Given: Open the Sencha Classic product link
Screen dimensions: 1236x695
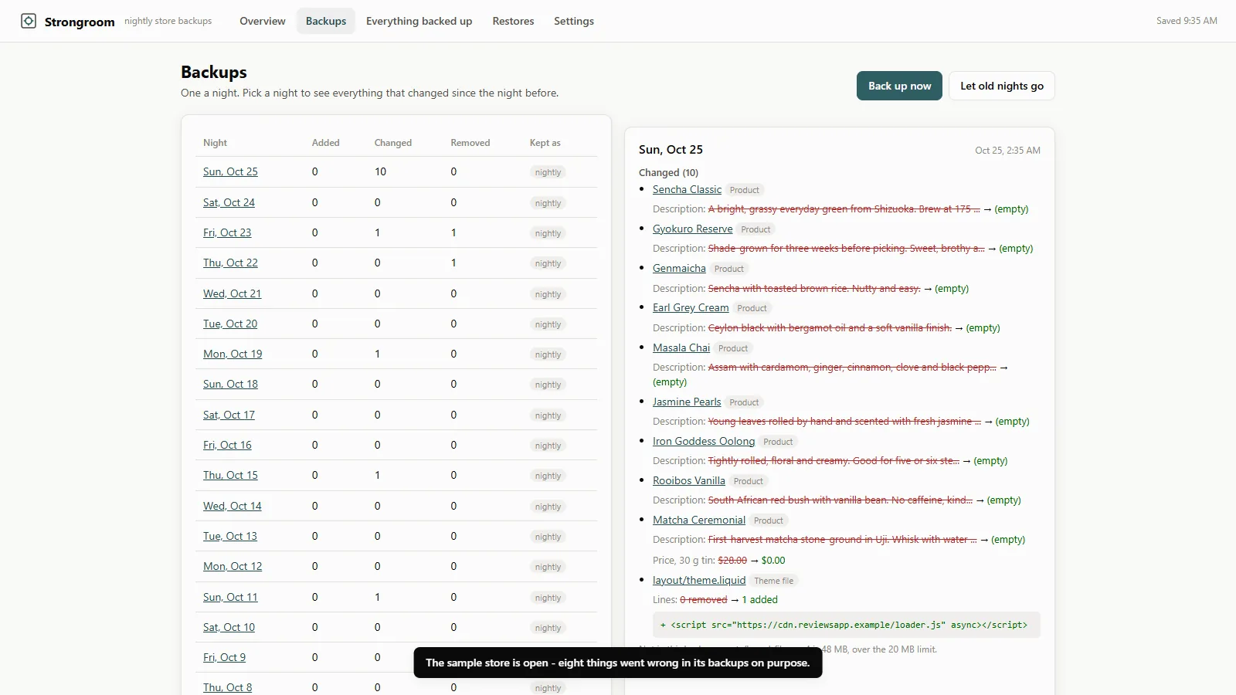Looking at the screenshot, I should [687, 189].
